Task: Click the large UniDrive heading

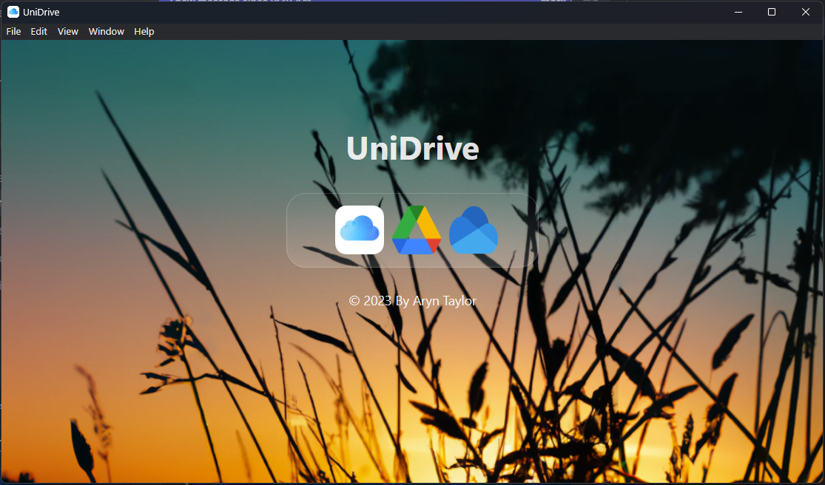Action: click(412, 149)
